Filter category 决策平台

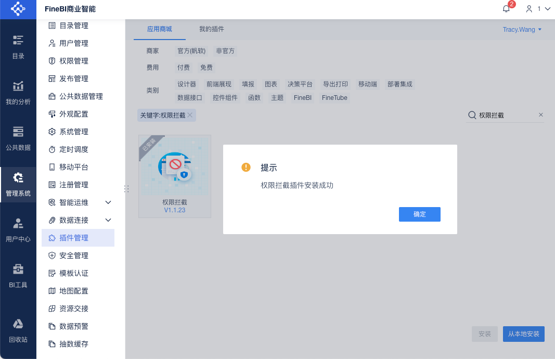(300, 84)
